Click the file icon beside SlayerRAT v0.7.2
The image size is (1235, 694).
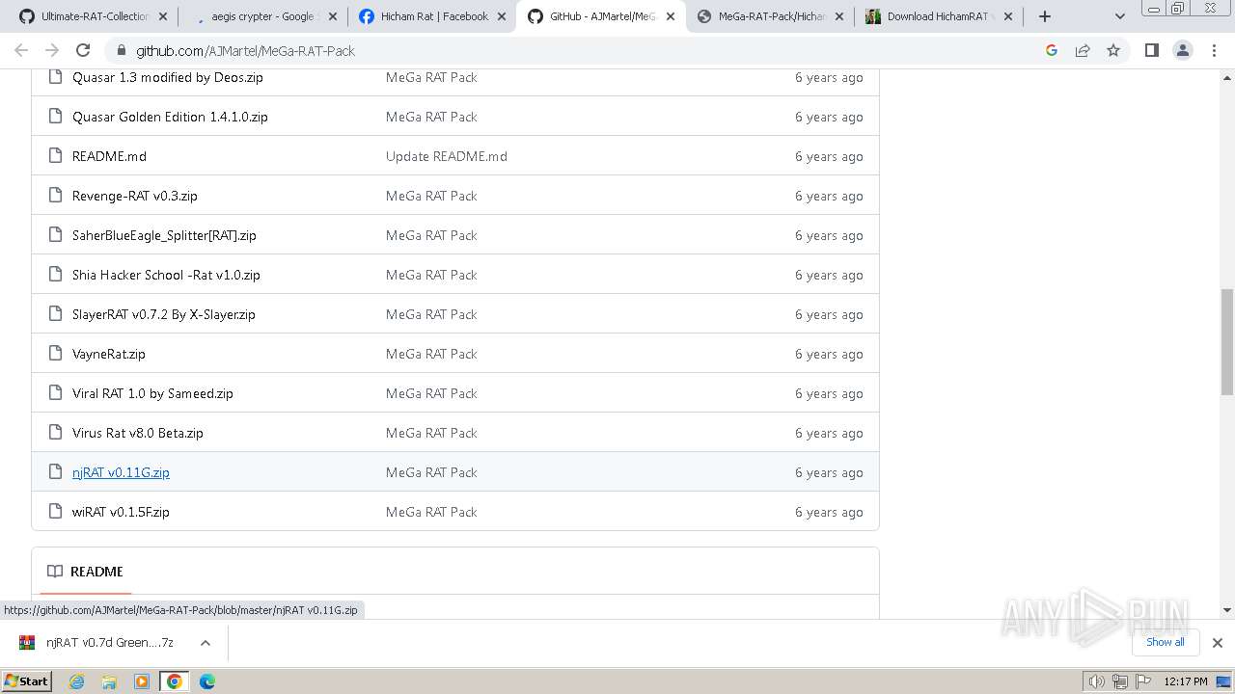click(55, 314)
